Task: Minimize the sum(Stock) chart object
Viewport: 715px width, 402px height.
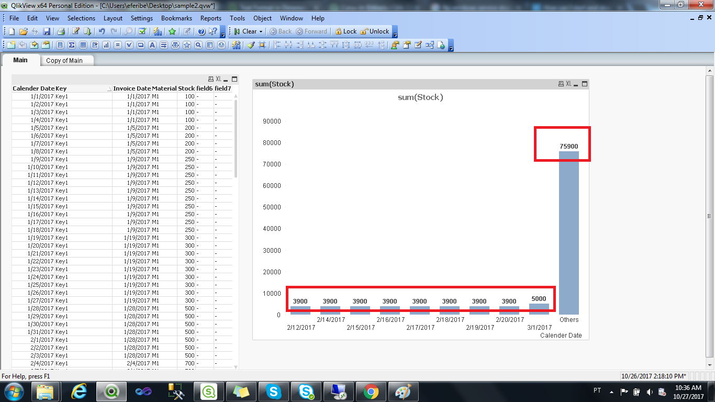Action: pos(576,84)
